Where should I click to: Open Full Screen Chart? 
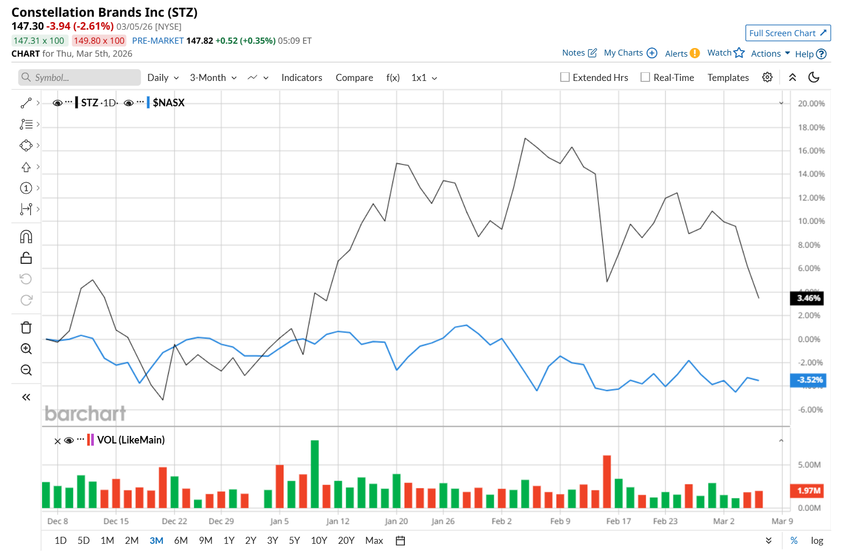788,33
